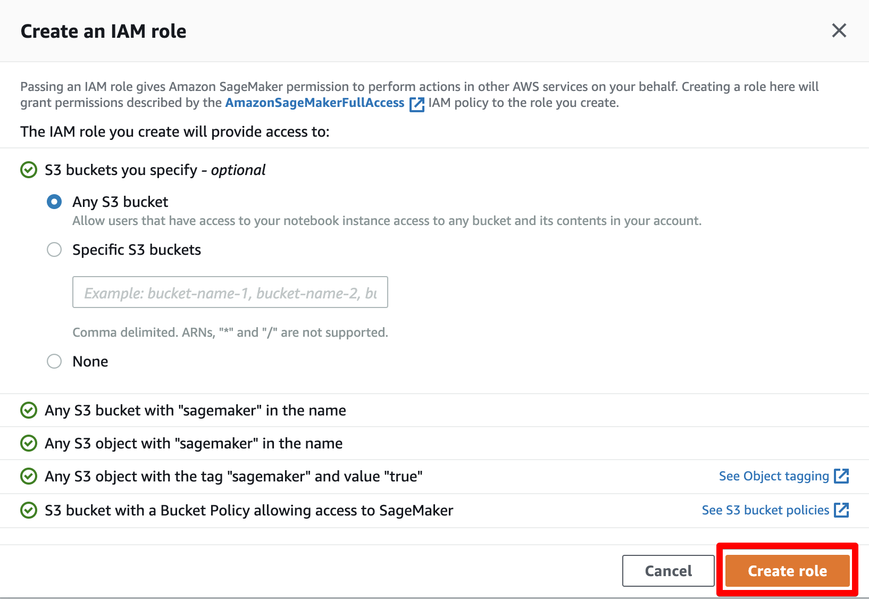The width and height of the screenshot is (869, 599).
Task: Select the None radio option
Action: tap(54, 361)
